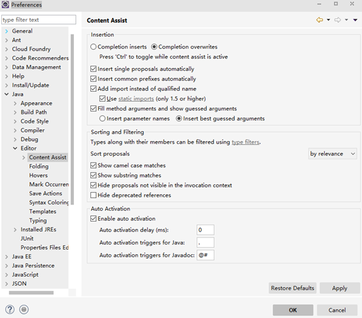Click the oomph preferences recorder icon

(24, 309)
